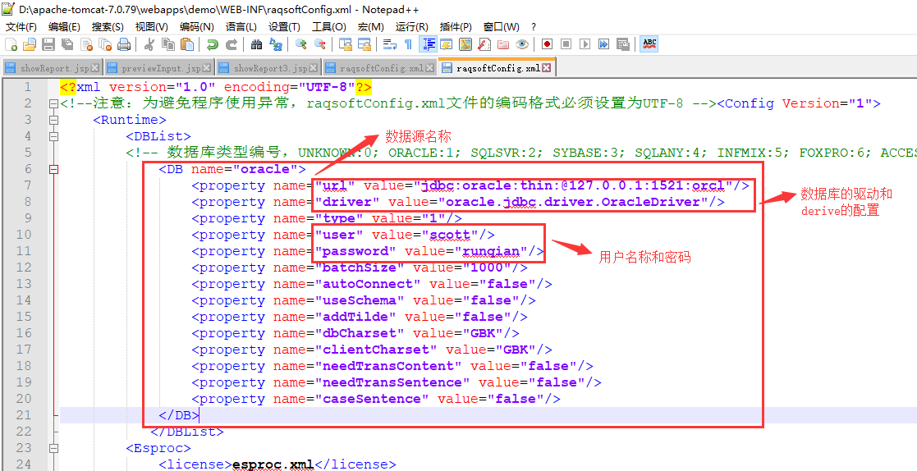Toggle ABC spell check button
Screen dimensions: 917x471
(x=649, y=43)
